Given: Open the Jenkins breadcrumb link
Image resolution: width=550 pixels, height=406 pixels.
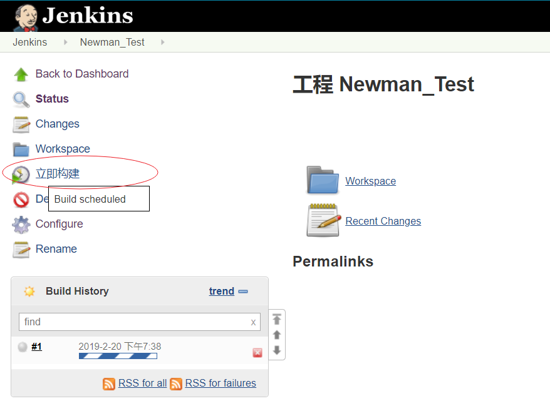Looking at the screenshot, I should coord(30,42).
